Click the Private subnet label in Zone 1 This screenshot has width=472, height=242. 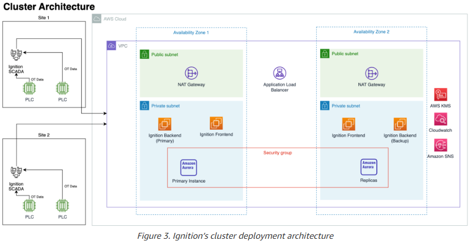pyautogui.click(x=165, y=106)
